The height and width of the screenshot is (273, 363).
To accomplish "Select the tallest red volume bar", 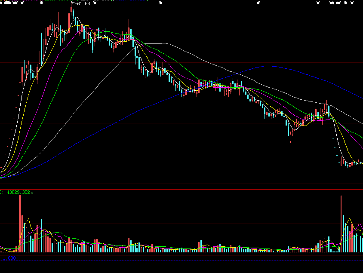I will pos(341,224).
